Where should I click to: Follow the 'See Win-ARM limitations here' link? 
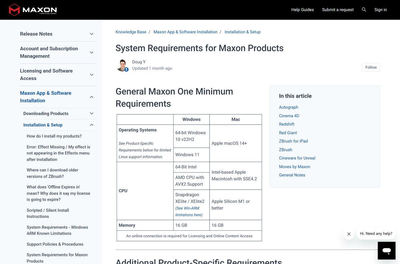(189, 212)
